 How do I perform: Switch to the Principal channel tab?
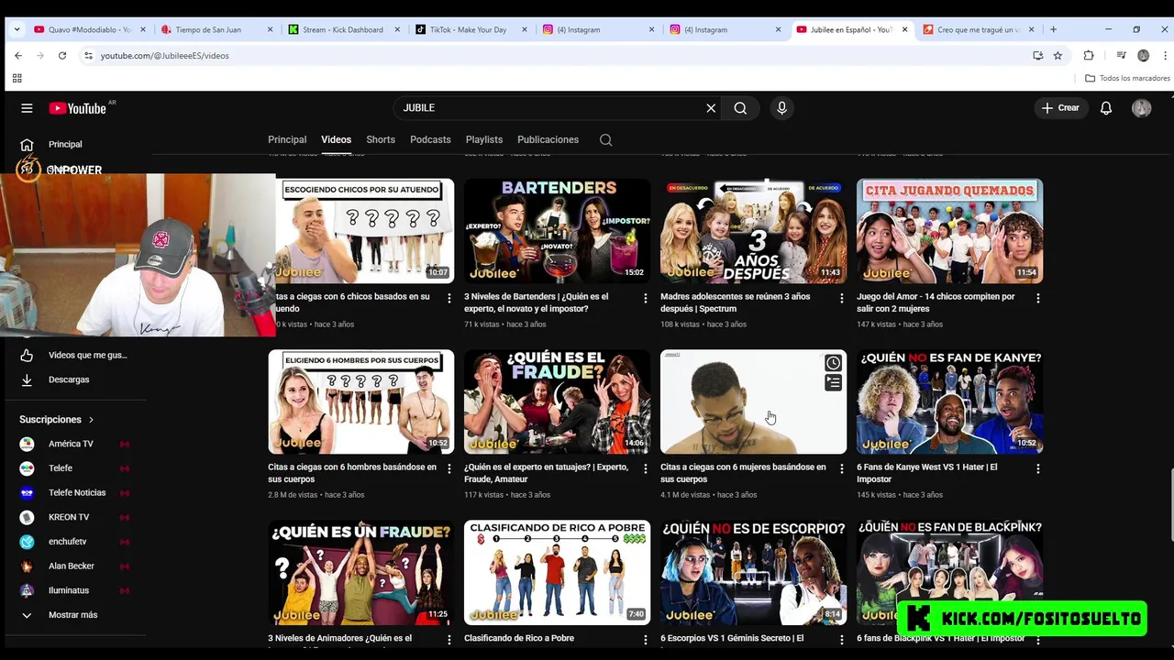coord(287,140)
